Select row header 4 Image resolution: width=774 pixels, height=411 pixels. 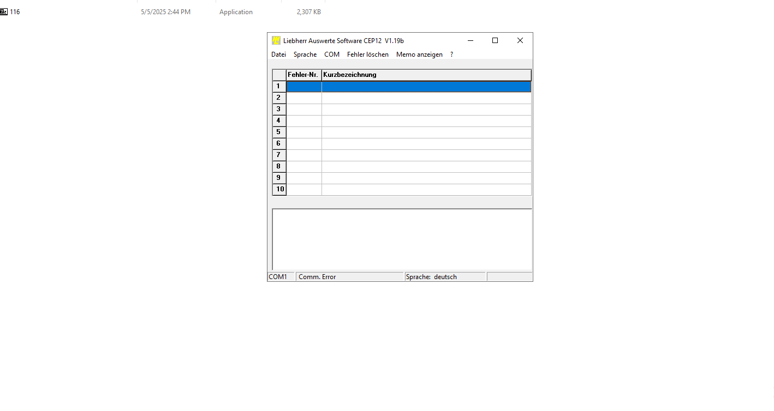click(x=279, y=120)
